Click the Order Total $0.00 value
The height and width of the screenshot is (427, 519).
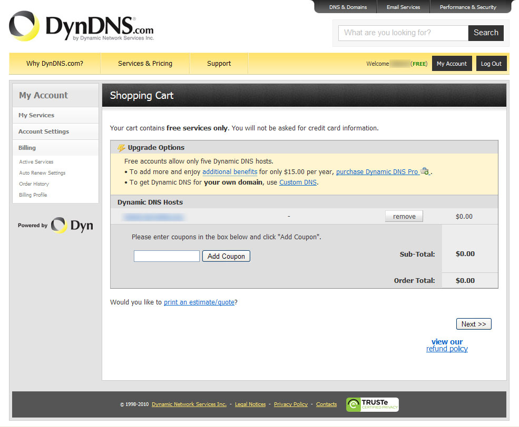tap(465, 280)
